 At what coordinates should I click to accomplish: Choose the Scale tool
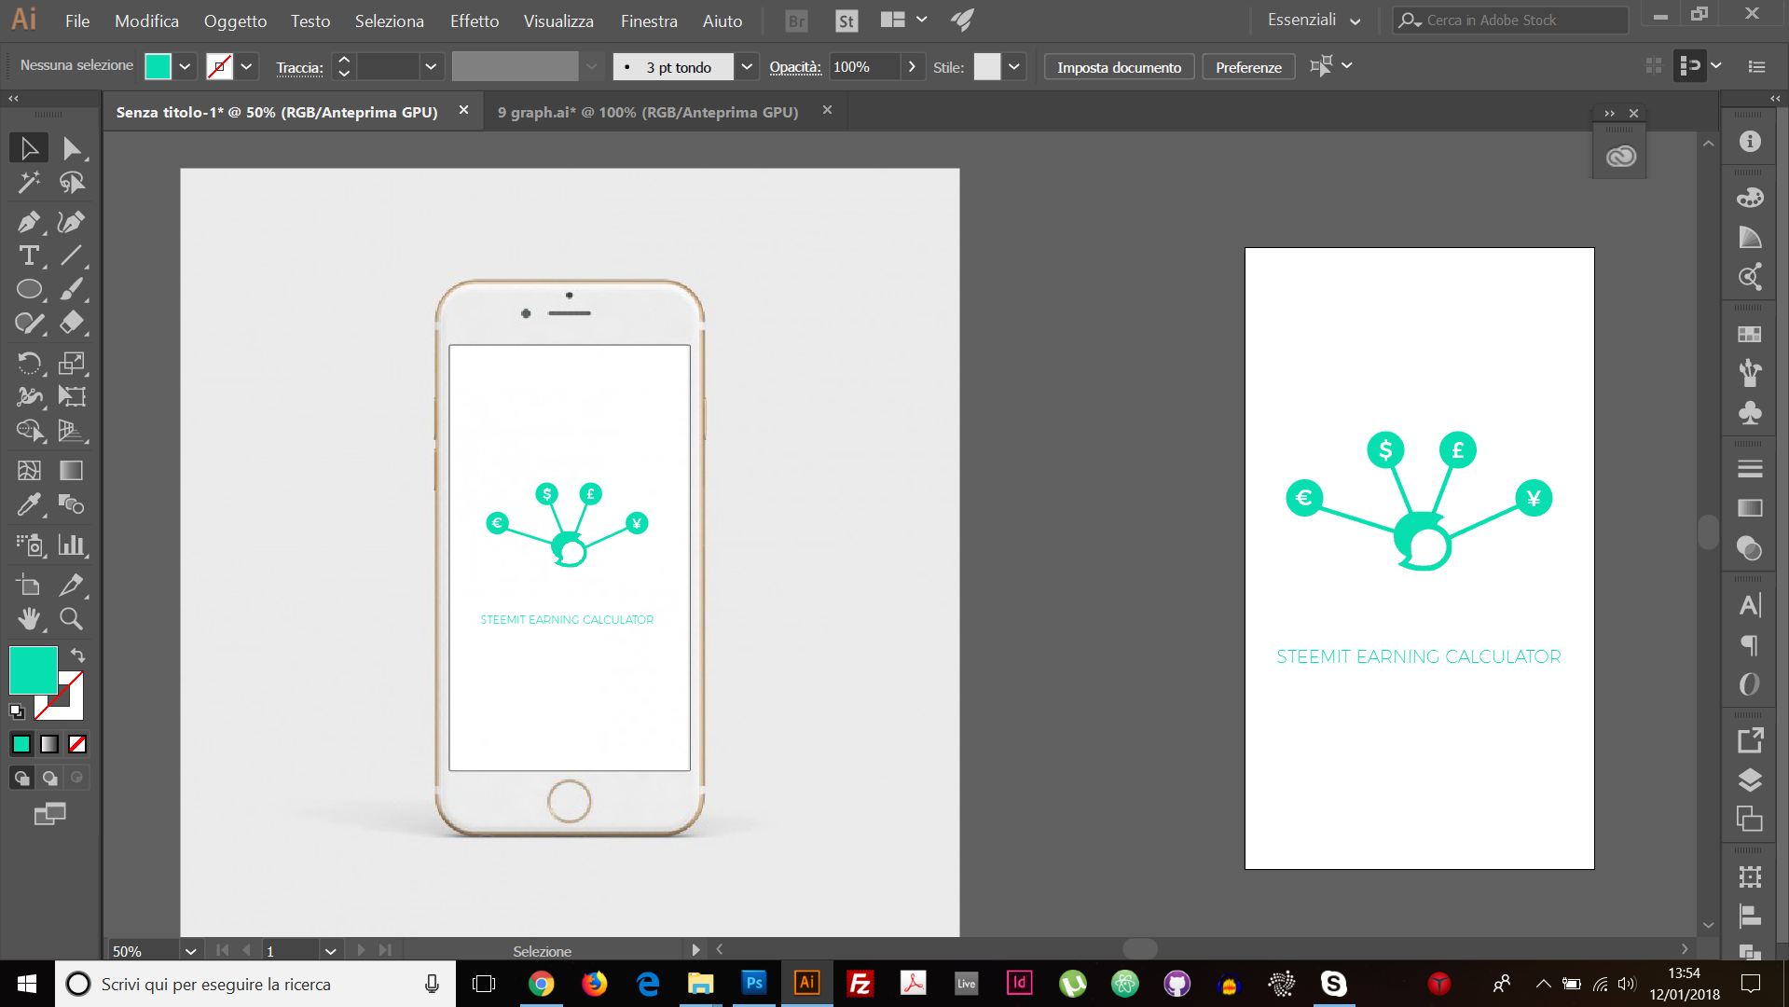72,363
